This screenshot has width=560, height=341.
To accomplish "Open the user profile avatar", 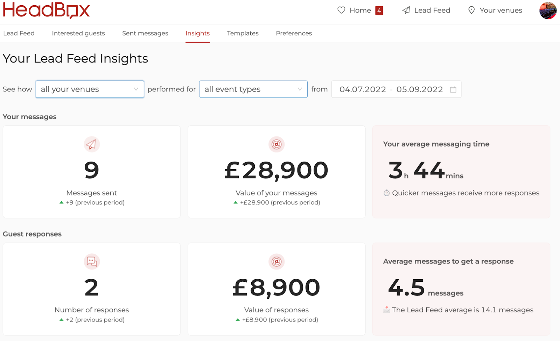I will tap(548, 10).
